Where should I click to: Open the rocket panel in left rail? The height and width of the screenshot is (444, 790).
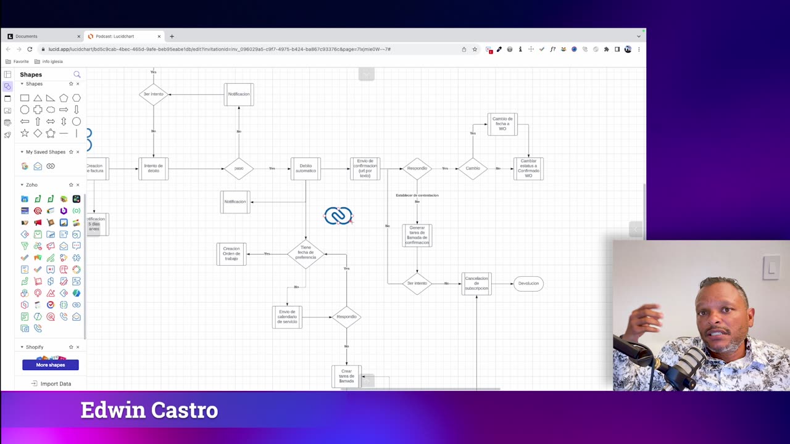pyautogui.click(x=7, y=134)
